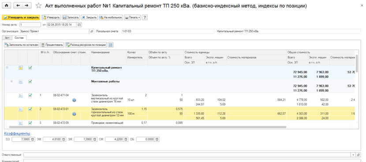Click position icon of row number 3

point(21,123)
